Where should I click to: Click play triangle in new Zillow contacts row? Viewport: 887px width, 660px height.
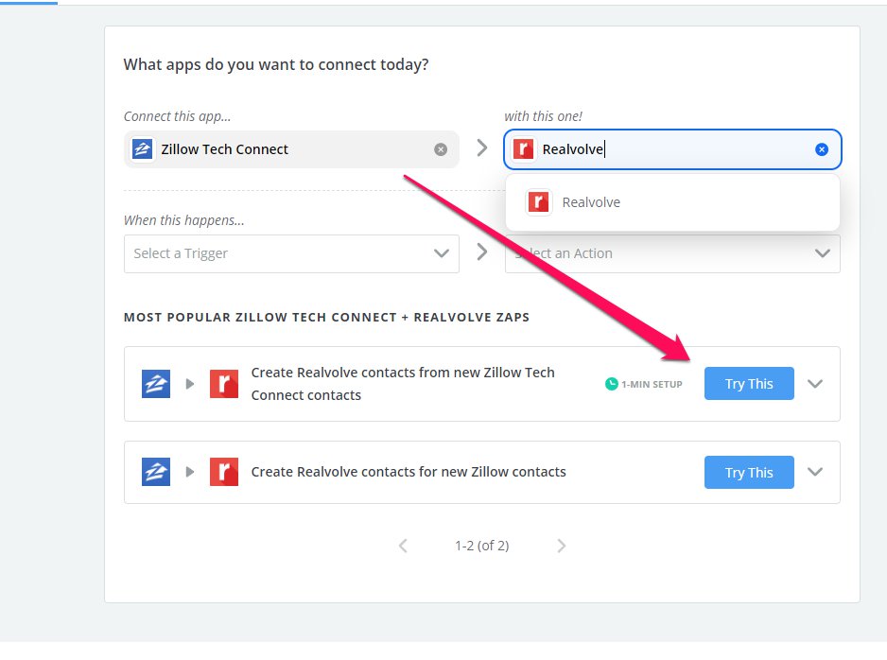coord(190,472)
